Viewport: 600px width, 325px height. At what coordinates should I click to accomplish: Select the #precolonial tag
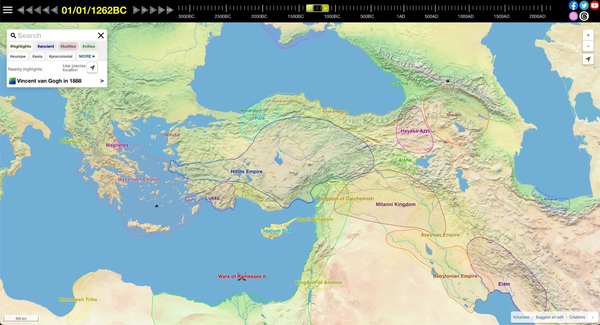pyautogui.click(x=61, y=56)
